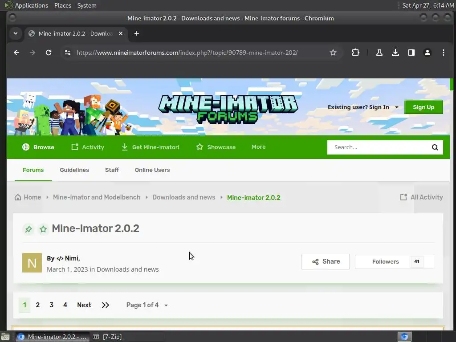Click into the Search field

point(379,147)
